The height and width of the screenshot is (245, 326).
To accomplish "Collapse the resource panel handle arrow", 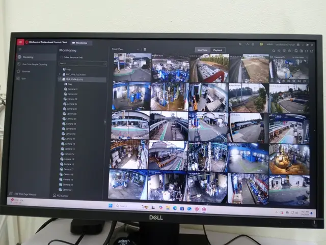I will [105, 122].
